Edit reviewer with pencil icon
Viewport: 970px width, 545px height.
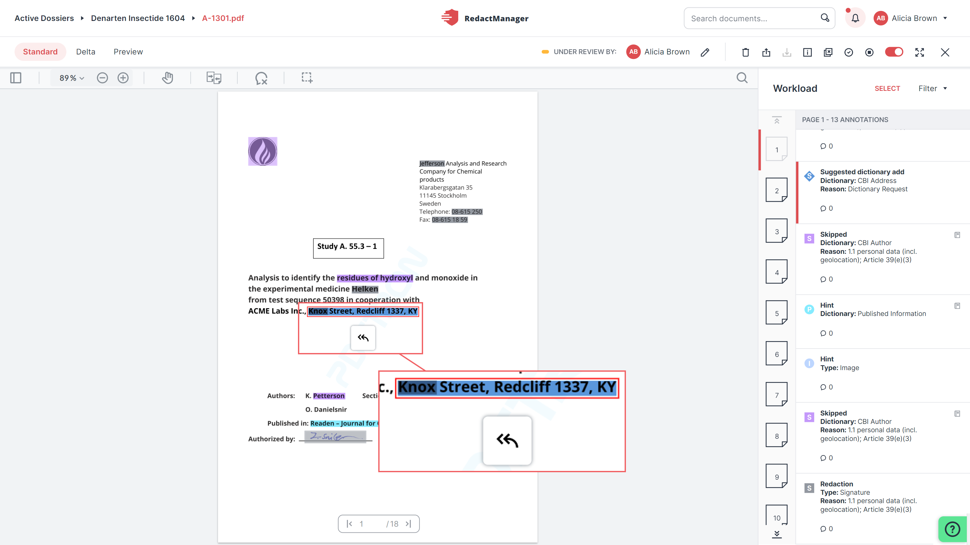tap(705, 52)
